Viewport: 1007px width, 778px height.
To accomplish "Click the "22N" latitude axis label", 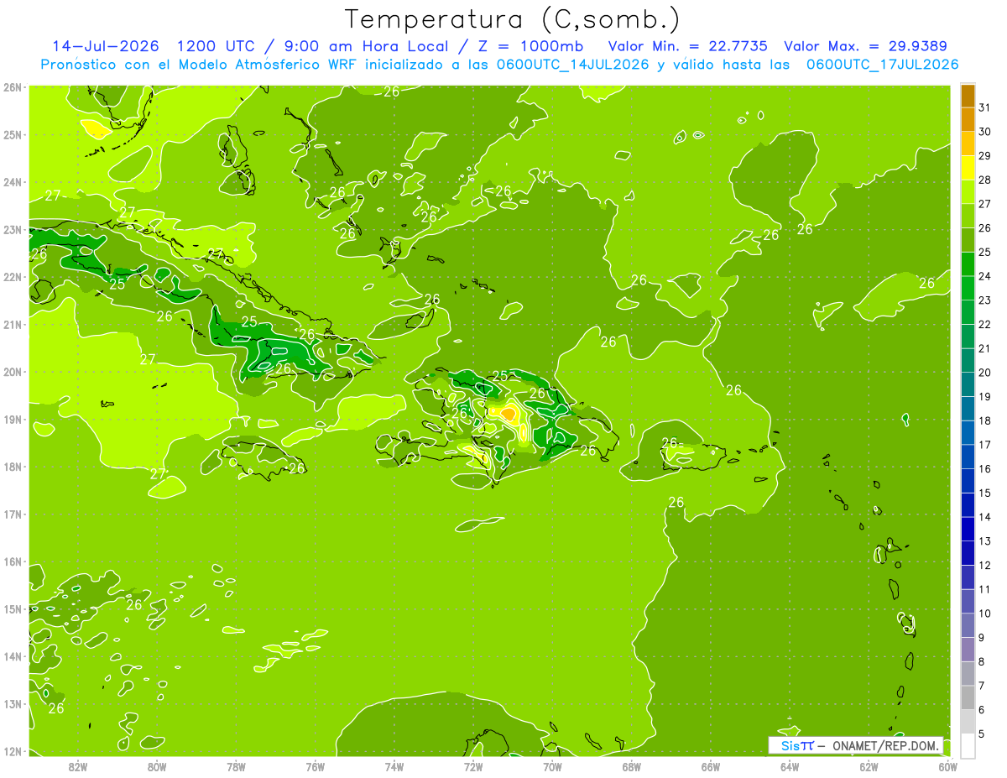I will pyautogui.click(x=12, y=277).
